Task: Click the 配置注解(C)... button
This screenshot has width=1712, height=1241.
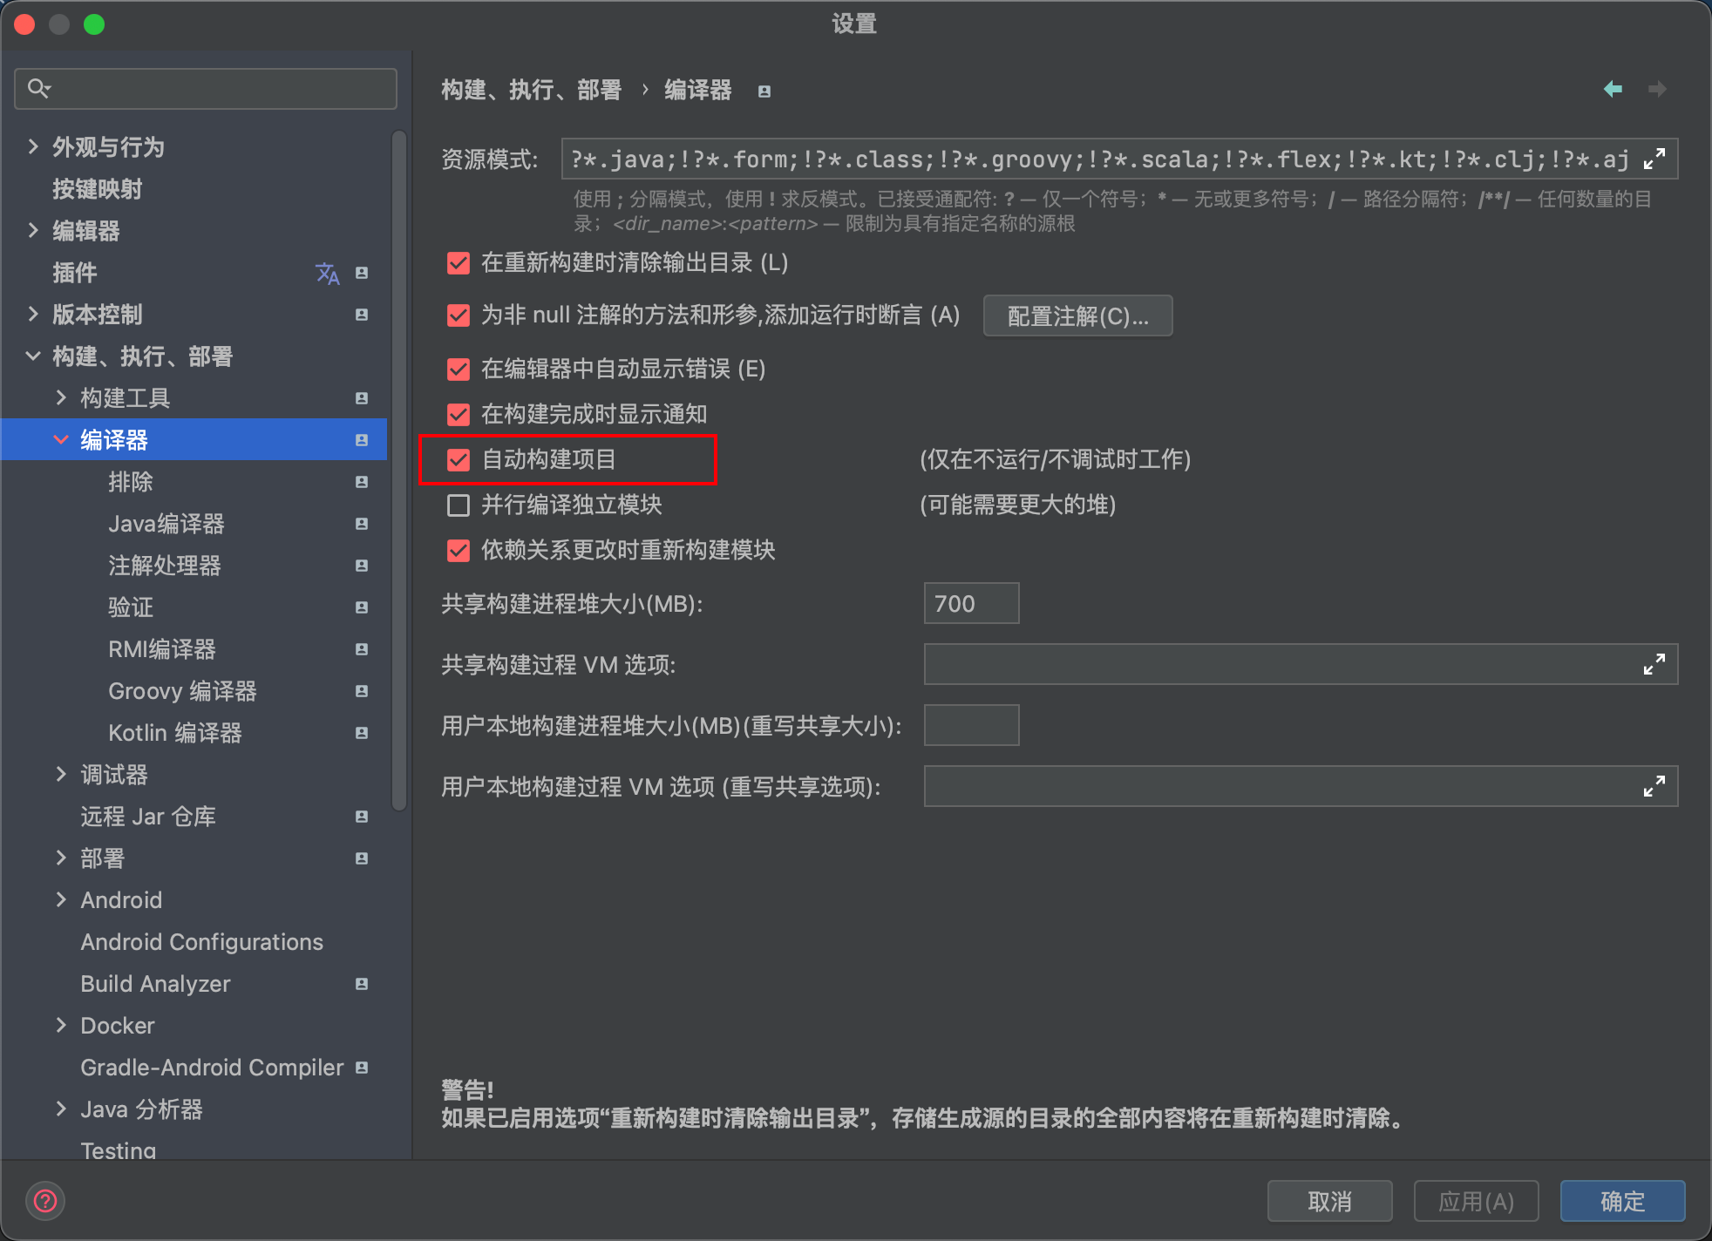Action: pyautogui.click(x=1077, y=315)
